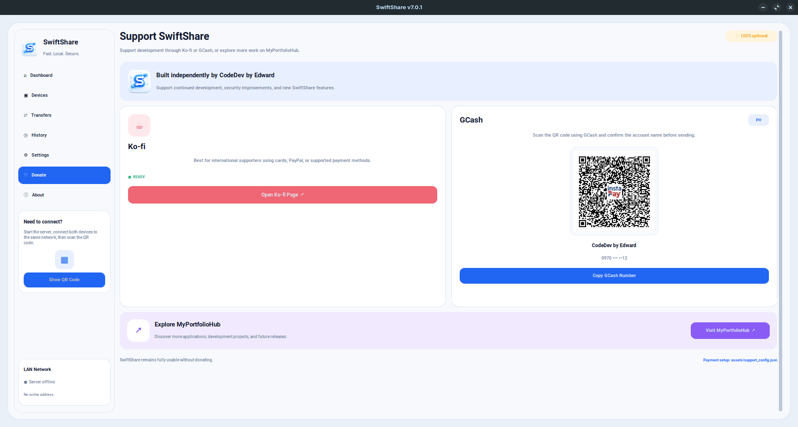Click the SwiftShare logo in the sidebar
The height and width of the screenshot is (427, 798).
[30, 48]
